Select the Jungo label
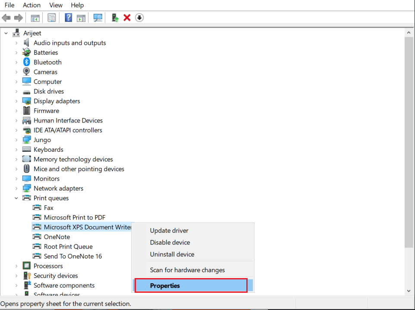The width and height of the screenshot is (415, 310). [x=42, y=140]
